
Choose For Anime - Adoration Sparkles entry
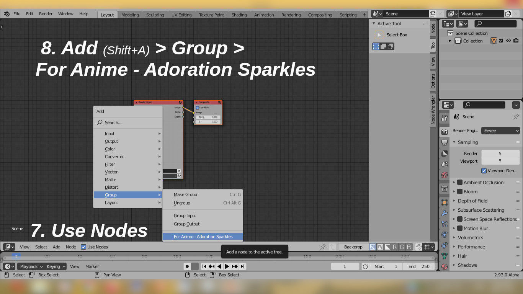203,237
